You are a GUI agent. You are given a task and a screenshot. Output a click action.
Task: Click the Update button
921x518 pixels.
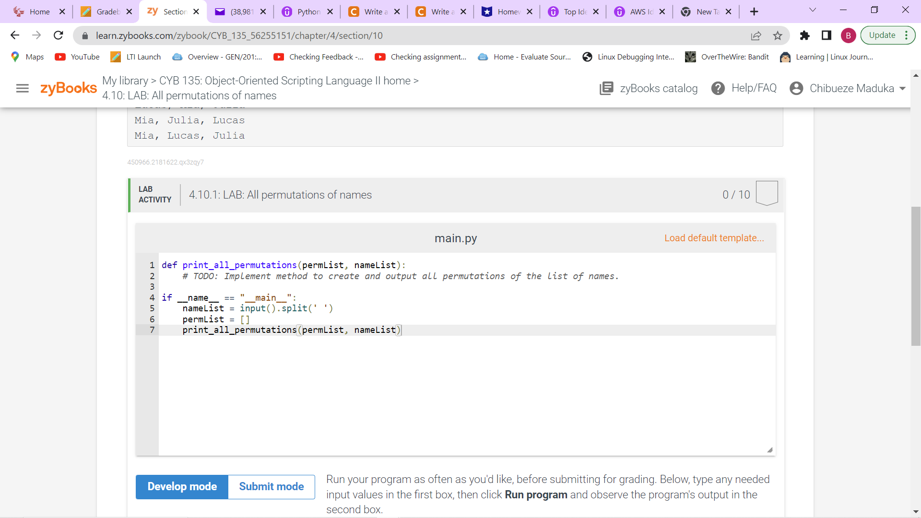[x=883, y=35]
